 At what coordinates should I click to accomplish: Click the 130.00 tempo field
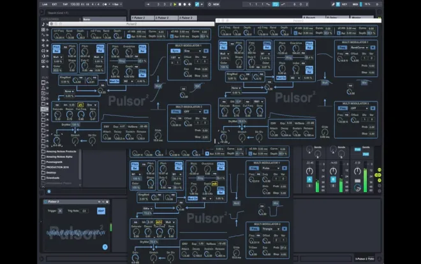[75, 4]
